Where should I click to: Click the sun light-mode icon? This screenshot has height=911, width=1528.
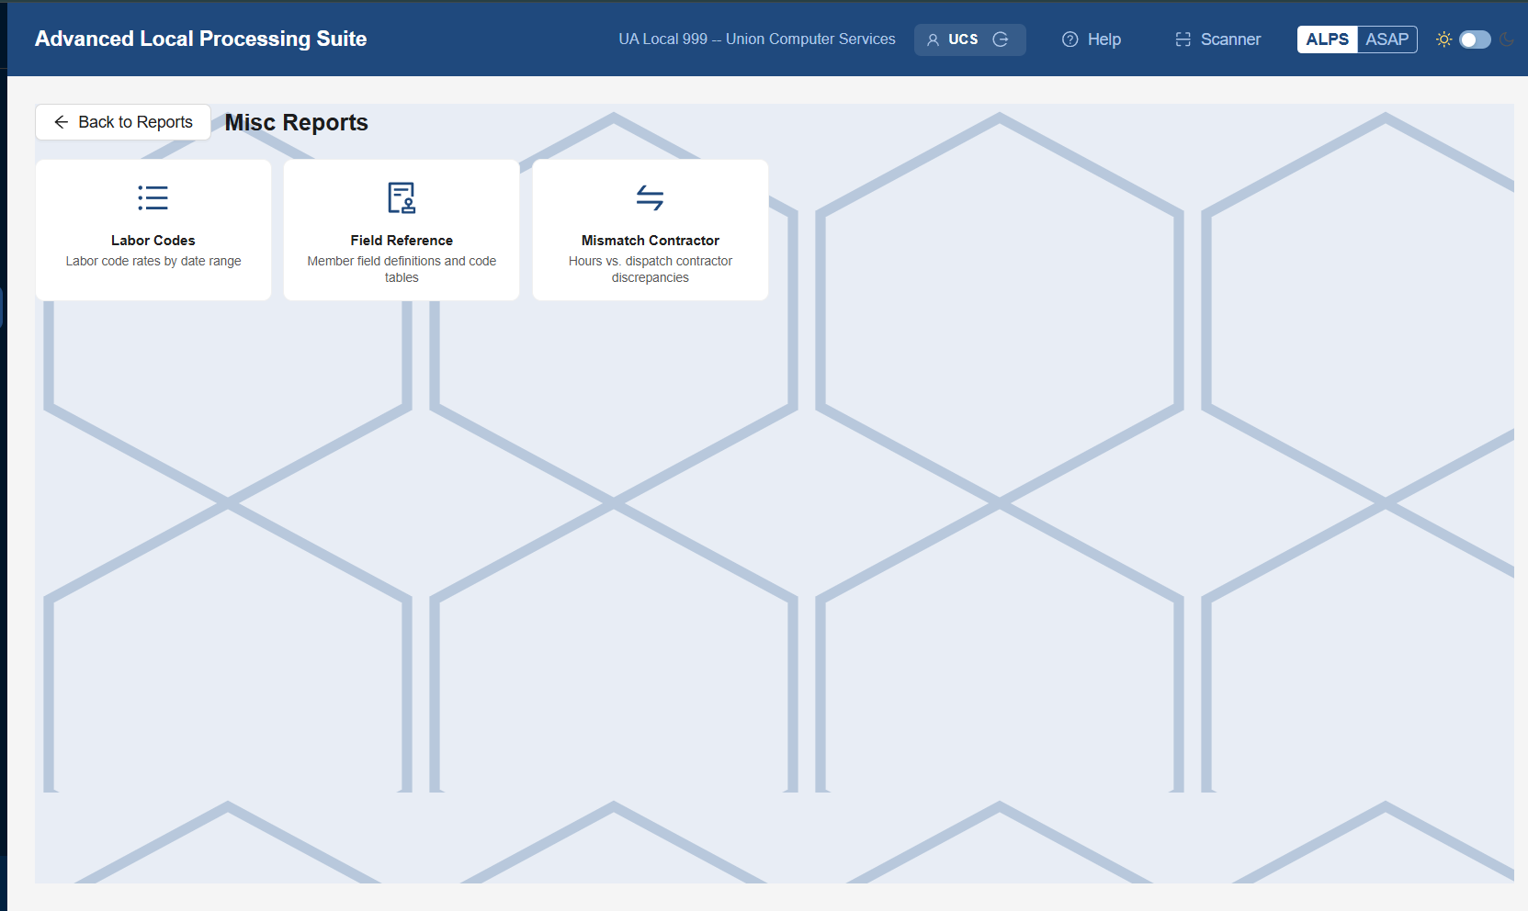1443,39
